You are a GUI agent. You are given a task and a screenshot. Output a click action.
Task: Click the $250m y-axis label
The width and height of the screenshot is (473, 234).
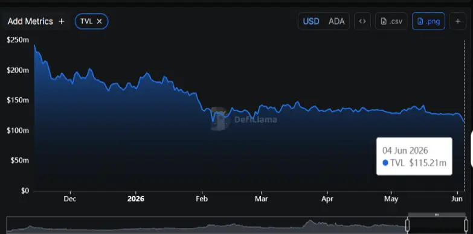click(18, 40)
